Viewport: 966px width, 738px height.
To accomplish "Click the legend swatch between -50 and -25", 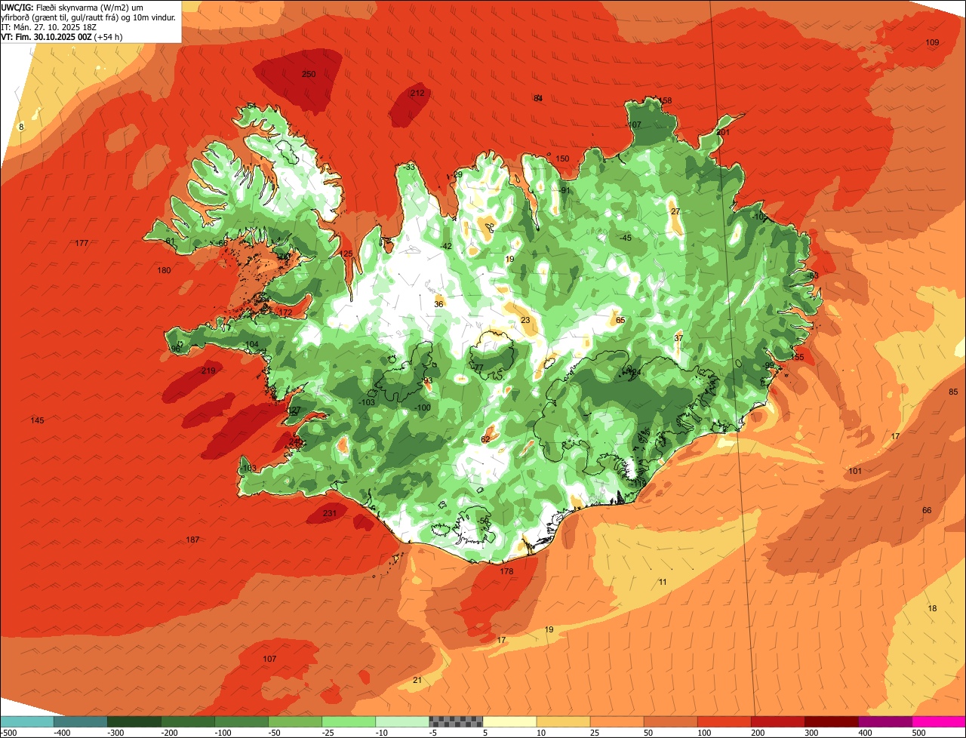I will pos(295,721).
